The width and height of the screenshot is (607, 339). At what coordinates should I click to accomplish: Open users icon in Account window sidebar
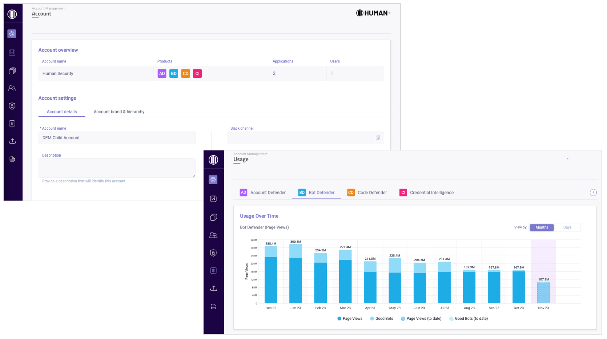pyautogui.click(x=12, y=88)
